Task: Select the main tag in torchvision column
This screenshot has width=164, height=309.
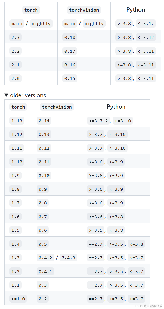Action: (x=70, y=23)
